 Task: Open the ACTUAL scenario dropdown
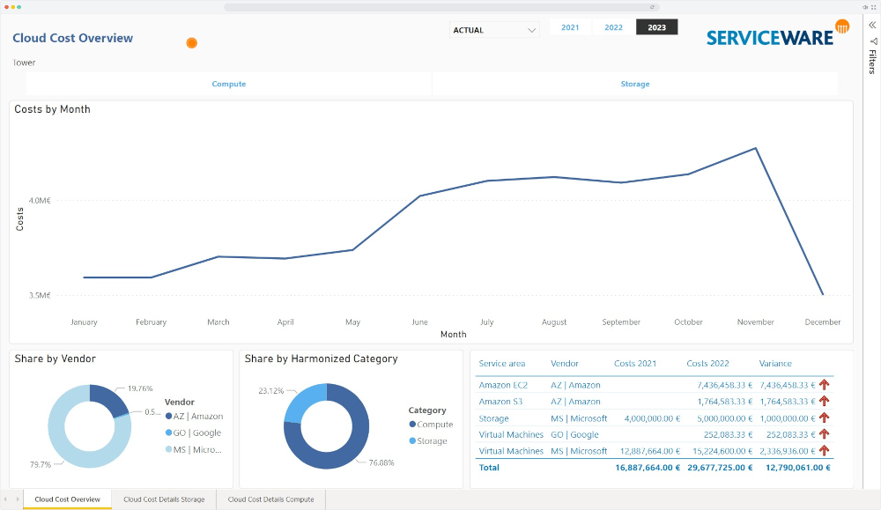493,29
